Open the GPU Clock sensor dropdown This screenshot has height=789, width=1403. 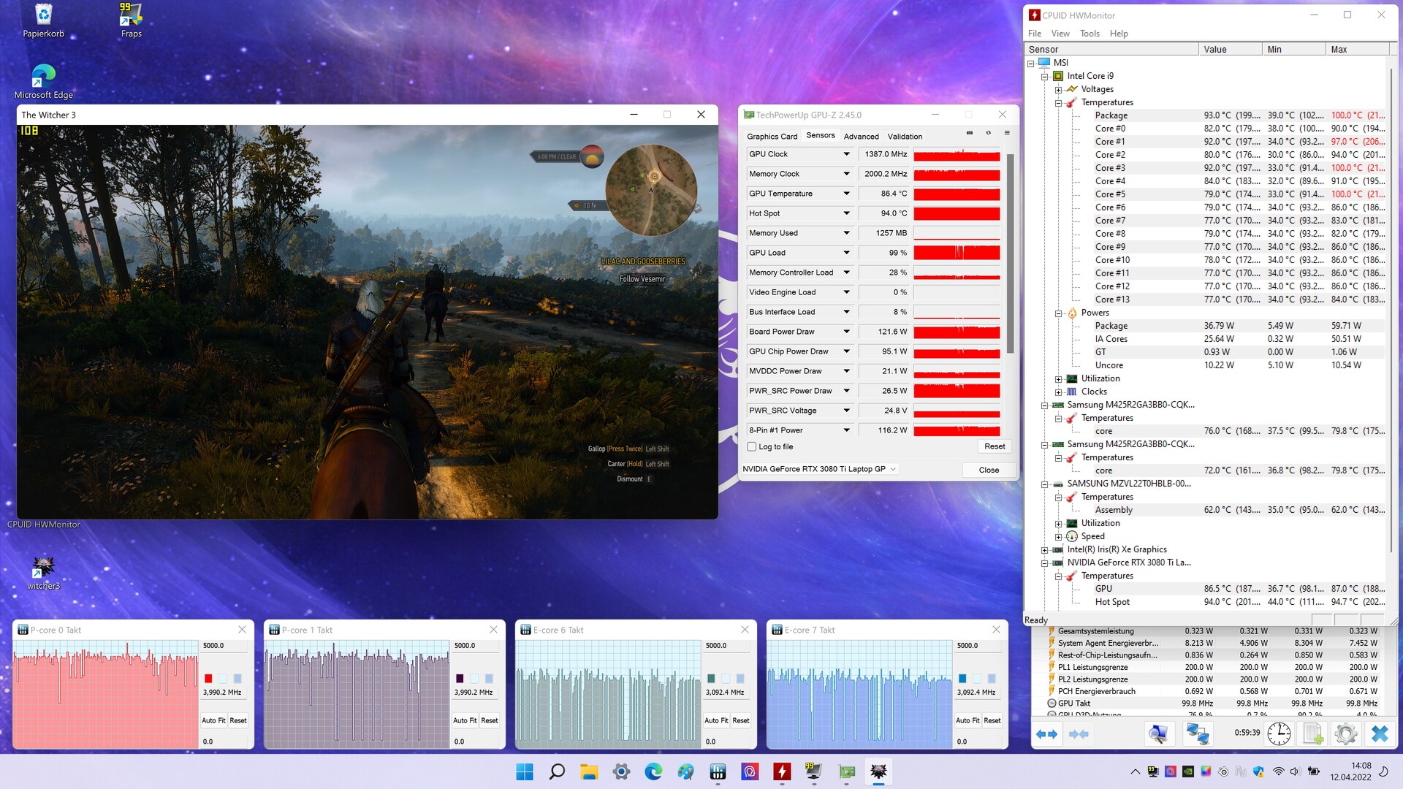(x=846, y=154)
